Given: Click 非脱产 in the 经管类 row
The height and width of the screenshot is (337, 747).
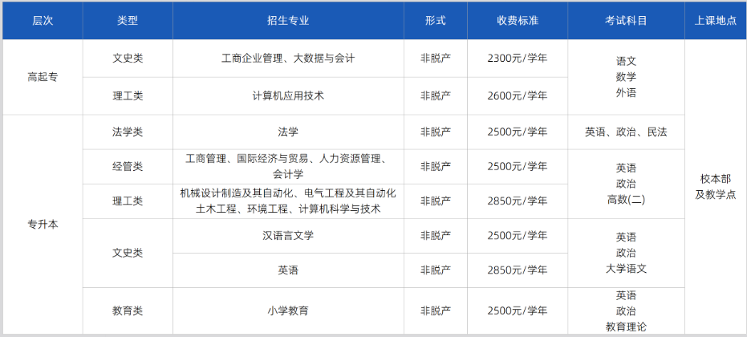Looking at the screenshot, I should pyautogui.click(x=436, y=167).
